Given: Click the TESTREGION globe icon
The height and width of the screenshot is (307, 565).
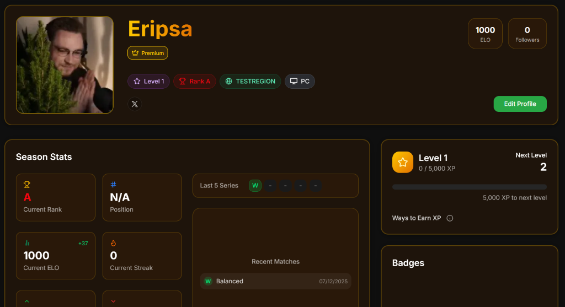Looking at the screenshot, I should (x=228, y=82).
